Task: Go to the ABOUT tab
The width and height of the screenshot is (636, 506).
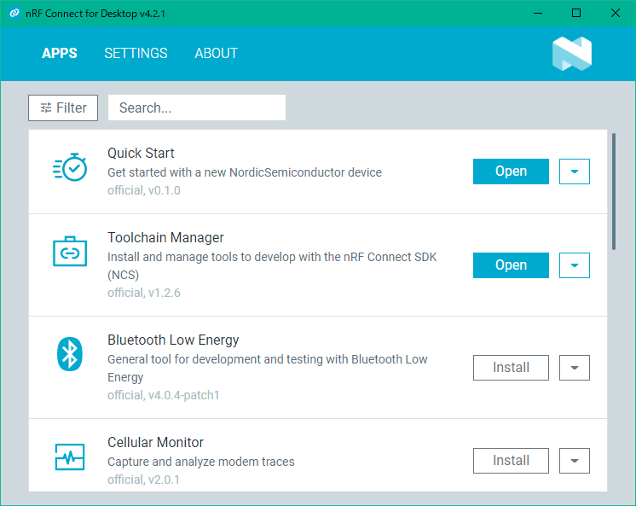Action: coord(217,53)
